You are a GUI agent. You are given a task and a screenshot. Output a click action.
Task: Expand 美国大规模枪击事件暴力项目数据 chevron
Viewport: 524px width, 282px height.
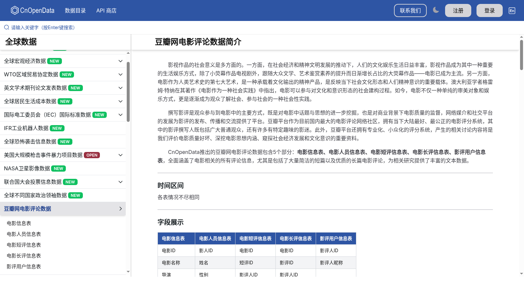pos(121,155)
